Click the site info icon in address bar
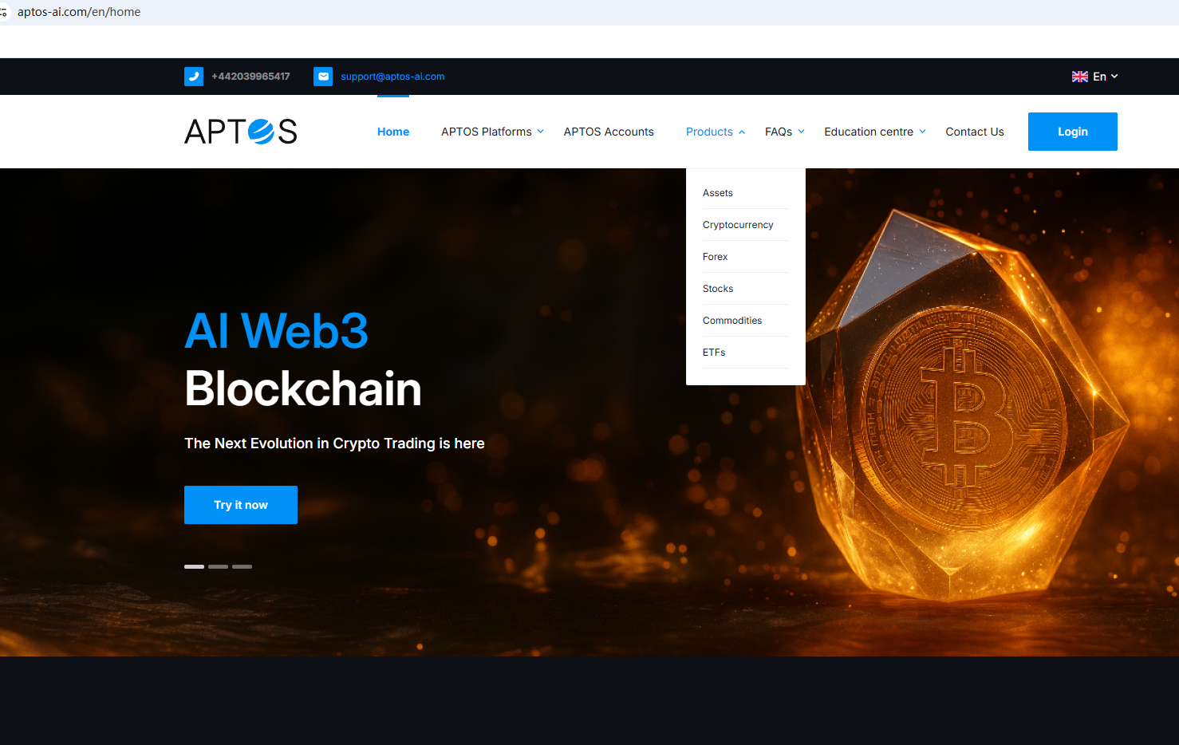Viewport: 1179px width, 745px height. (3, 12)
